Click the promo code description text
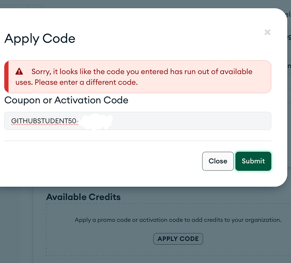 coord(178,220)
